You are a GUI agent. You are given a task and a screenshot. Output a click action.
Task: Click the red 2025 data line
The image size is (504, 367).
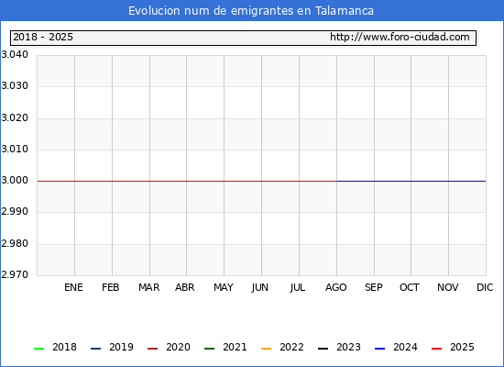(x=187, y=182)
